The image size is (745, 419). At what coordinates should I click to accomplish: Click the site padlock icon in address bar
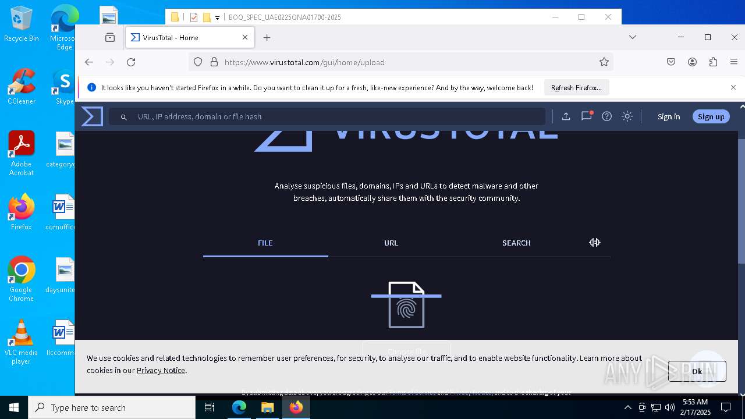[x=214, y=62]
